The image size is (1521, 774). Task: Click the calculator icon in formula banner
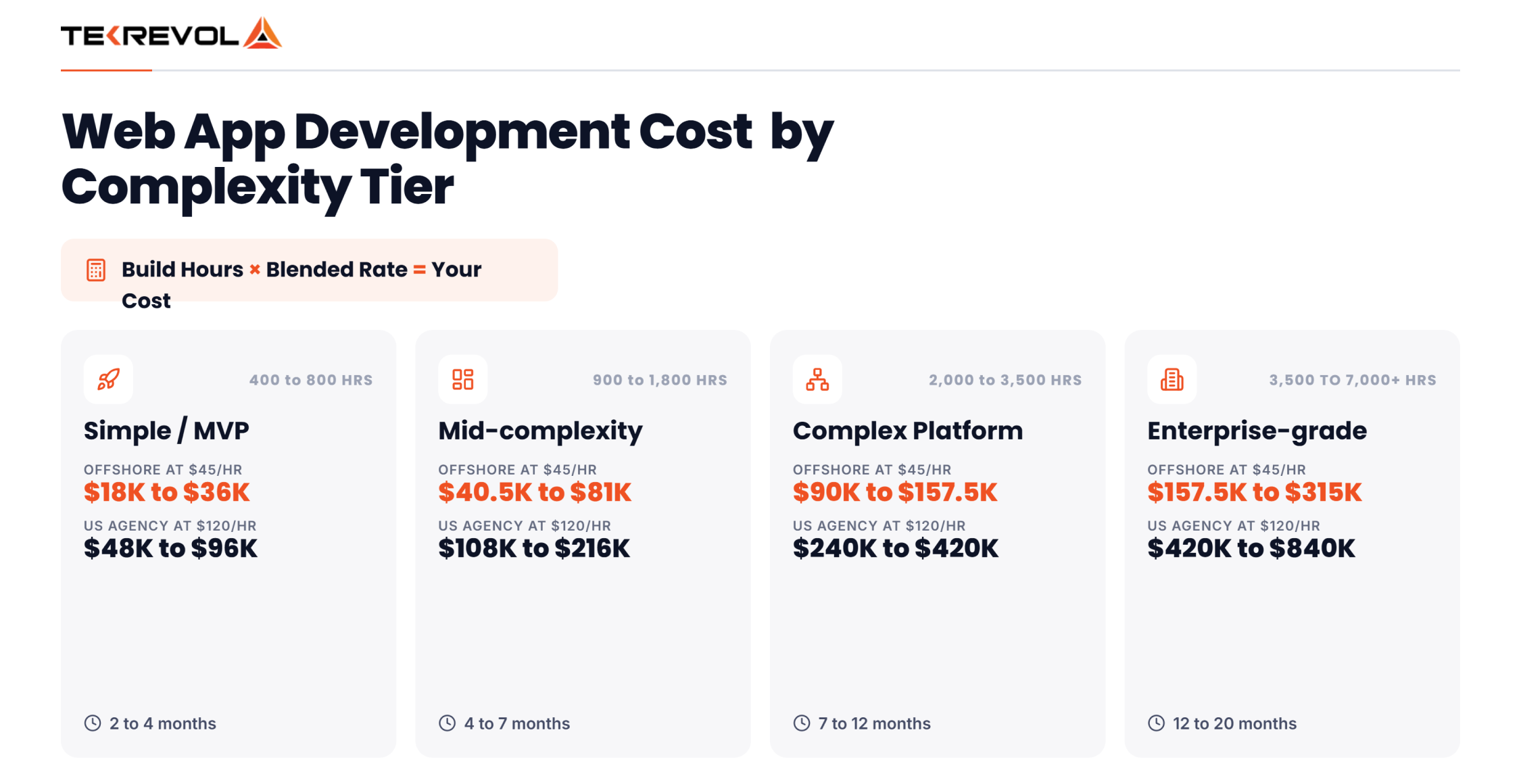pyautogui.click(x=96, y=270)
